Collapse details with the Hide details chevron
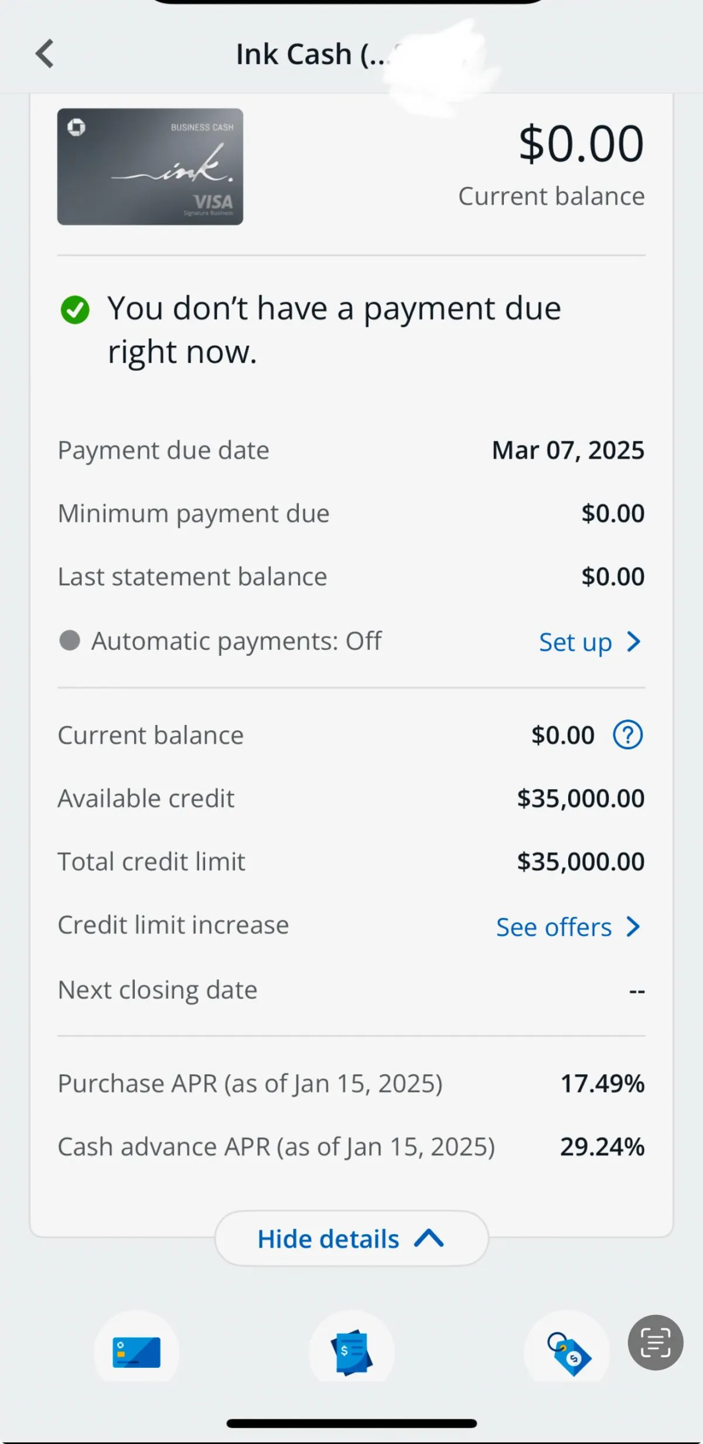Viewport: 703px width, 1444px height. pyautogui.click(x=429, y=1238)
